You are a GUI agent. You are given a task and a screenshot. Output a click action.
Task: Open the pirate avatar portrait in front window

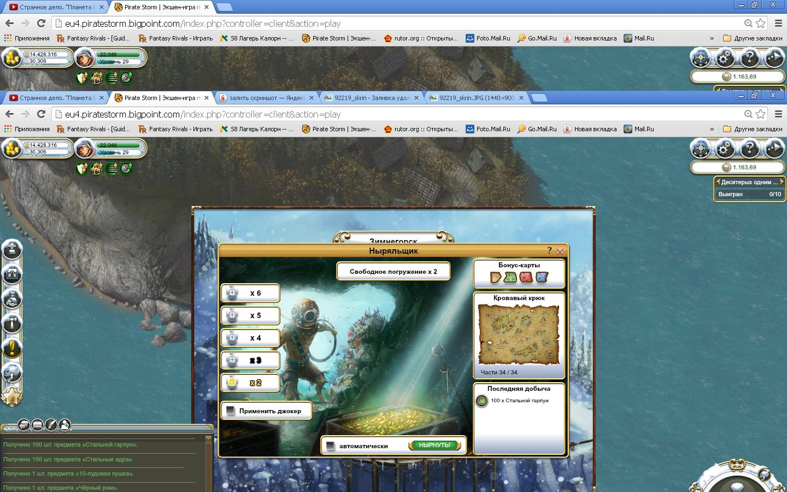coord(84,149)
